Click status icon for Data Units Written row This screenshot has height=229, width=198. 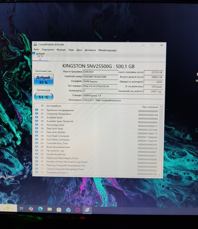click(x=37, y=132)
